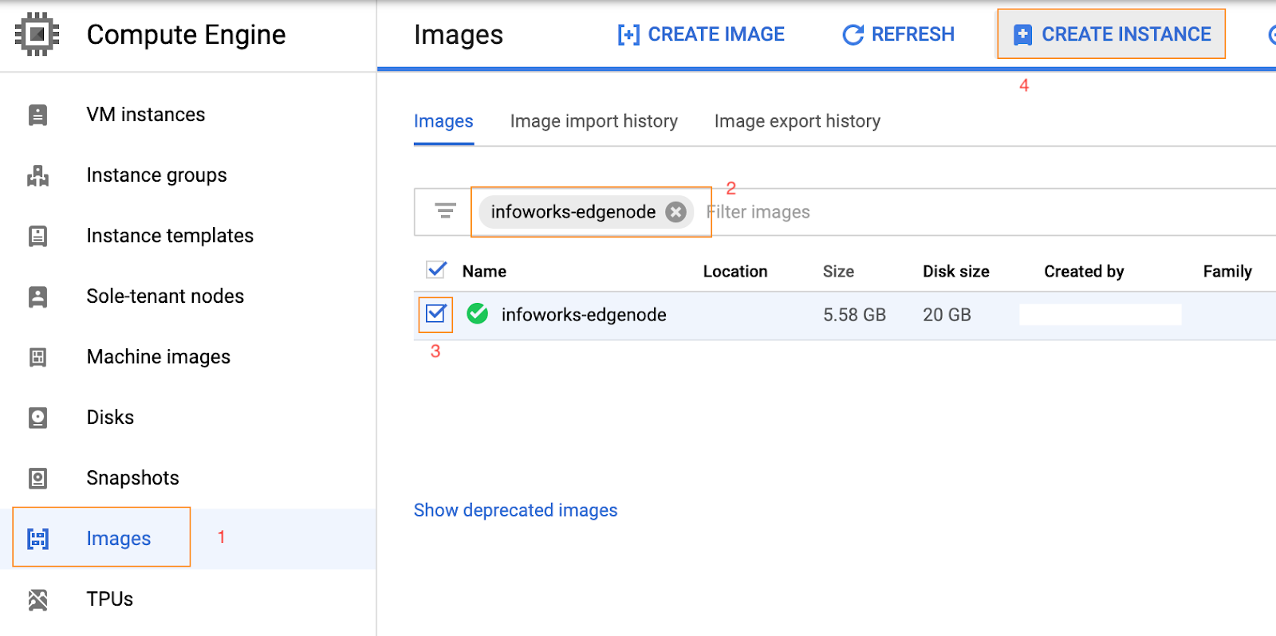Switch to Image import history tab
This screenshot has width=1276, height=636.
pos(594,121)
